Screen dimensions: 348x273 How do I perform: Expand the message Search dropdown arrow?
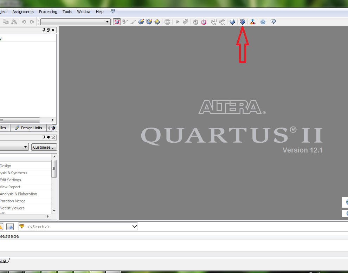[134, 226]
